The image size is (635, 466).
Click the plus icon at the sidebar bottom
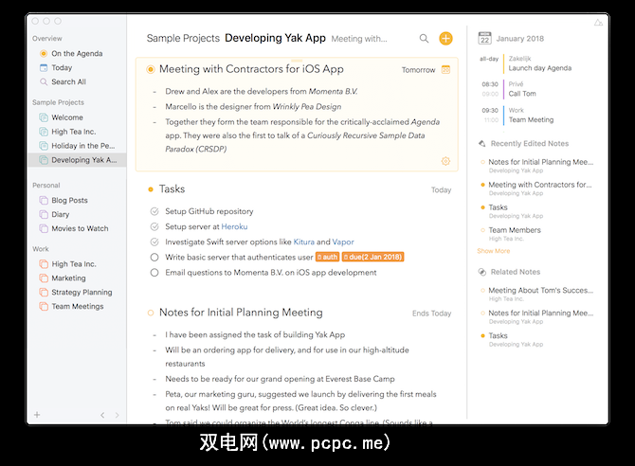[37, 415]
